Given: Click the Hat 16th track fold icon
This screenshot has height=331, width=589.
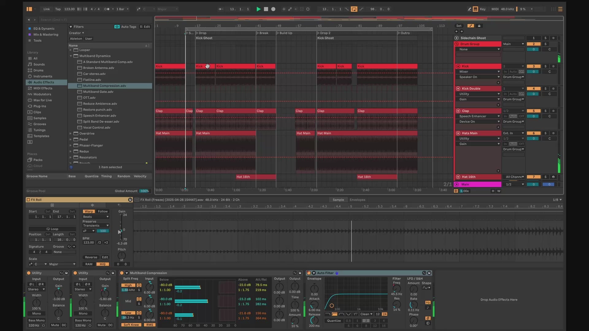Looking at the screenshot, I should click(x=458, y=177).
